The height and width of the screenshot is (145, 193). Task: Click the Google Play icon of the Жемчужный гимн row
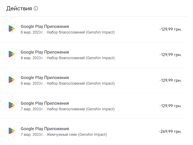(11, 131)
